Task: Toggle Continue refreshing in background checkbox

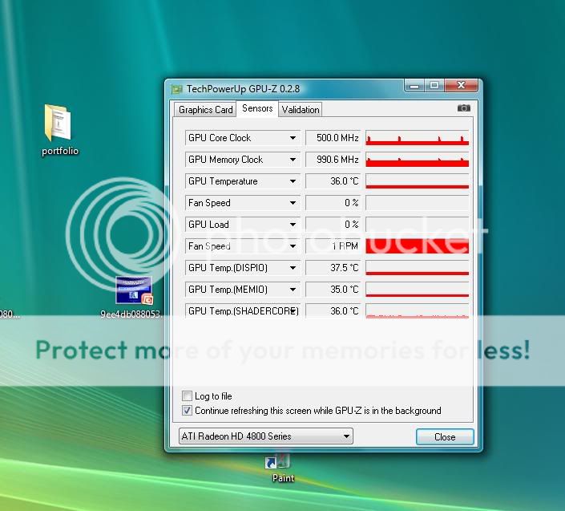Action: click(187, 411)
